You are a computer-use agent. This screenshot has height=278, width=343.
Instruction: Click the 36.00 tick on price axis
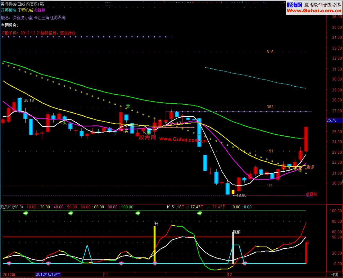(x=337, y=17)
